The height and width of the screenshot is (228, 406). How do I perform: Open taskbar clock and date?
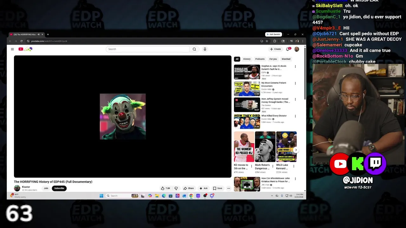[x=299, y=196]
